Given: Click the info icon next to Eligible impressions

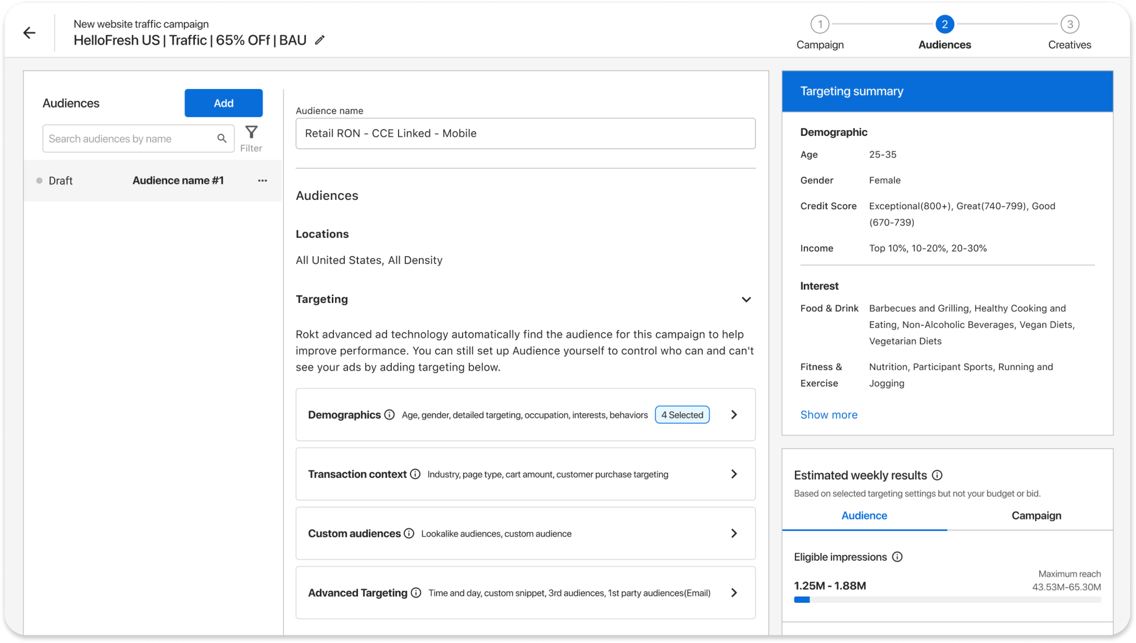Looking at the screenshot, I should pos(897,557).
